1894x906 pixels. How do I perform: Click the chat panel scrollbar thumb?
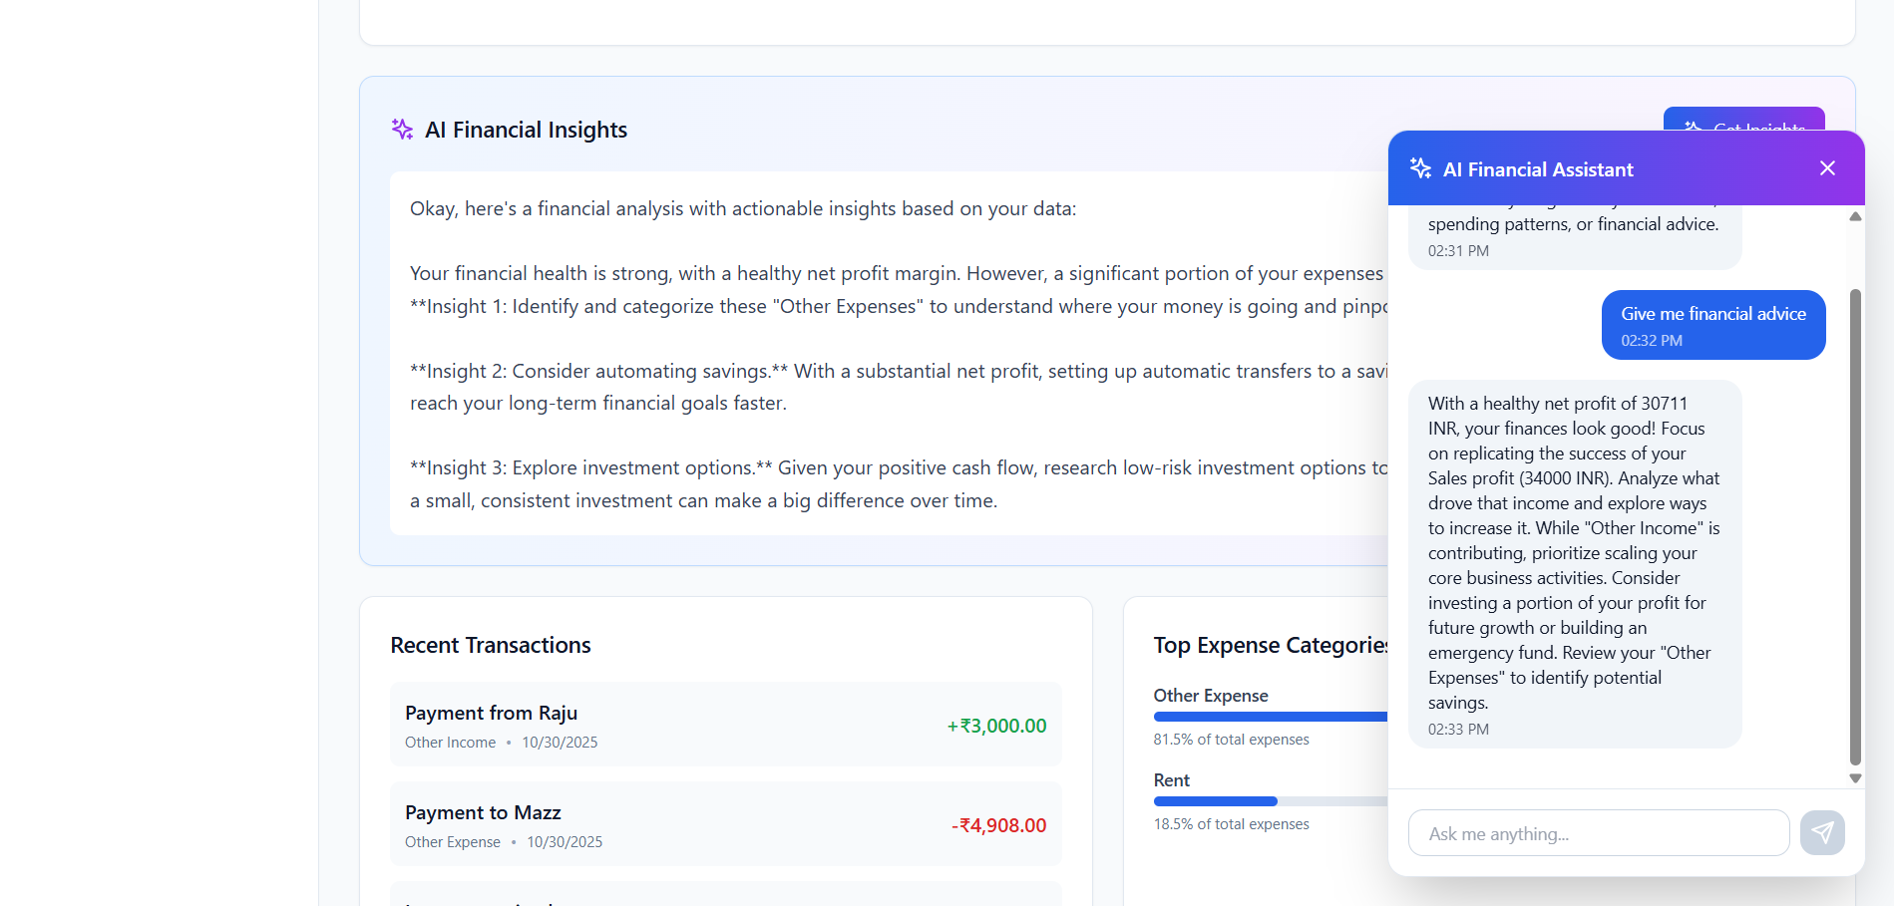[x=1855, y=526]
